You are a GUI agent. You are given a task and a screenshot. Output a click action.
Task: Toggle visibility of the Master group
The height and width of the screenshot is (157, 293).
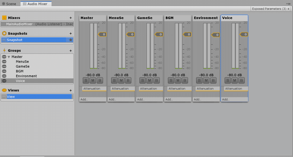(x=4, y=57)
